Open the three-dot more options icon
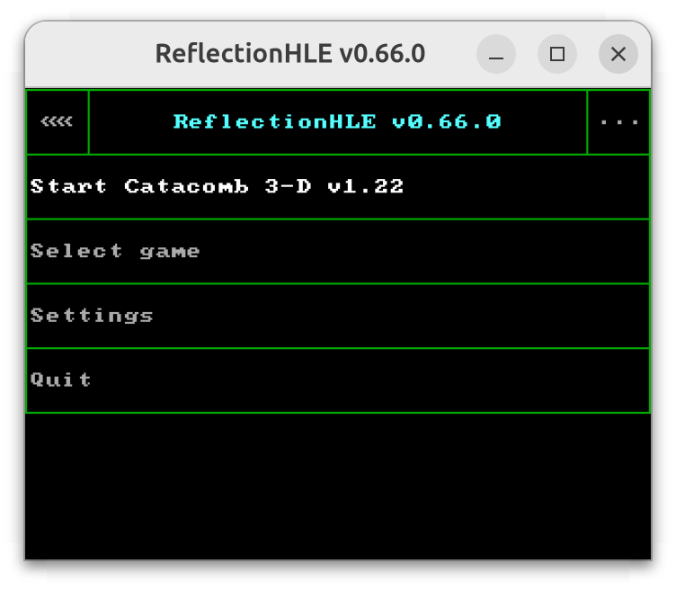676x590 pixels. [618, 122]
